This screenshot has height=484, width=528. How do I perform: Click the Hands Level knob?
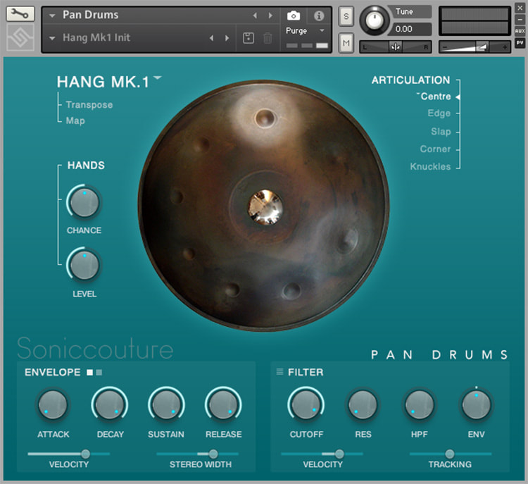tap(84, 265)
